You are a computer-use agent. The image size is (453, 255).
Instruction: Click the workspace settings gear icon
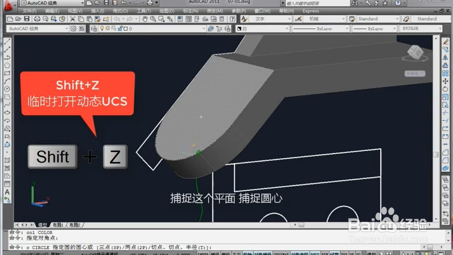tap(73, 28)
